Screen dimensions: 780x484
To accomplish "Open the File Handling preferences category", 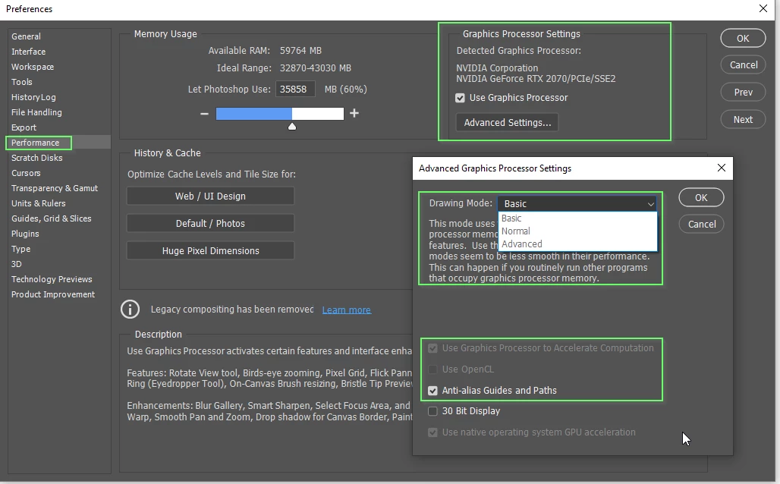I will [36, 112].
